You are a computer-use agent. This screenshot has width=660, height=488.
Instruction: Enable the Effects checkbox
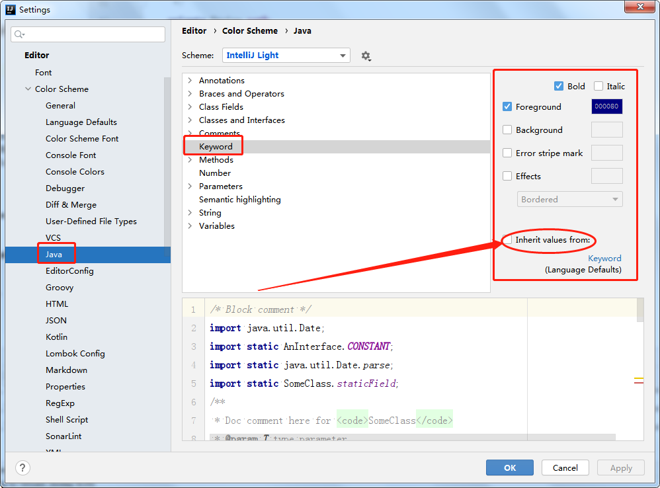click(507, 177)
